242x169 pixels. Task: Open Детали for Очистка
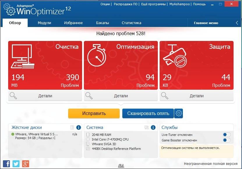coord(45,96)
